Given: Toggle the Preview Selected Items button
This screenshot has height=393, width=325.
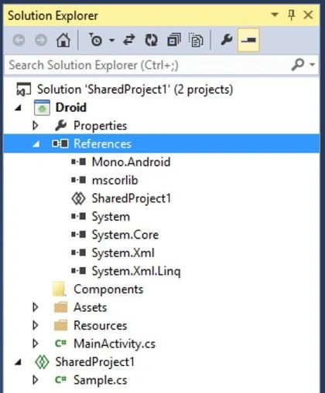Looking at the screenshot, I should (248, 40).
